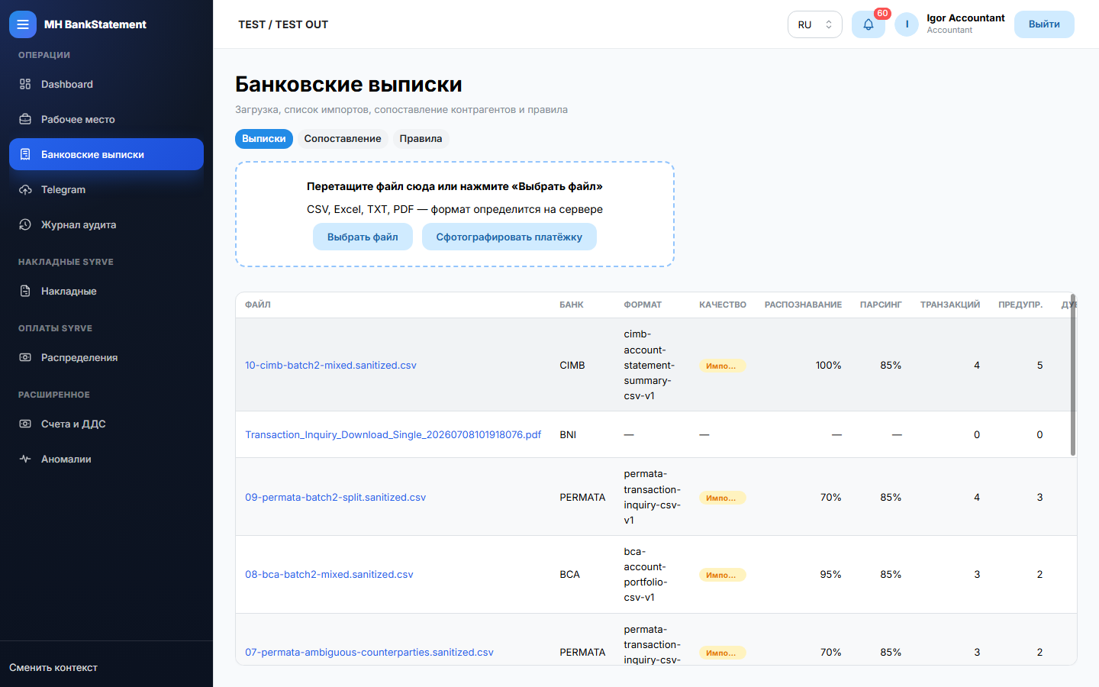
Task: Switch to the Выписки tab
Action: click(x=264, y=139)
